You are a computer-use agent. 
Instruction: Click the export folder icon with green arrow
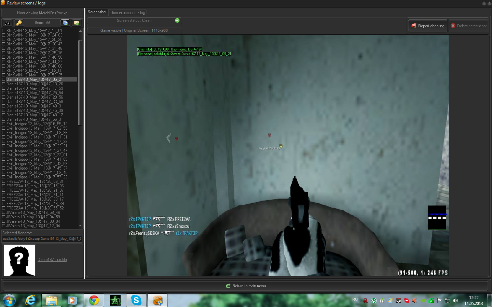point(77,23)
